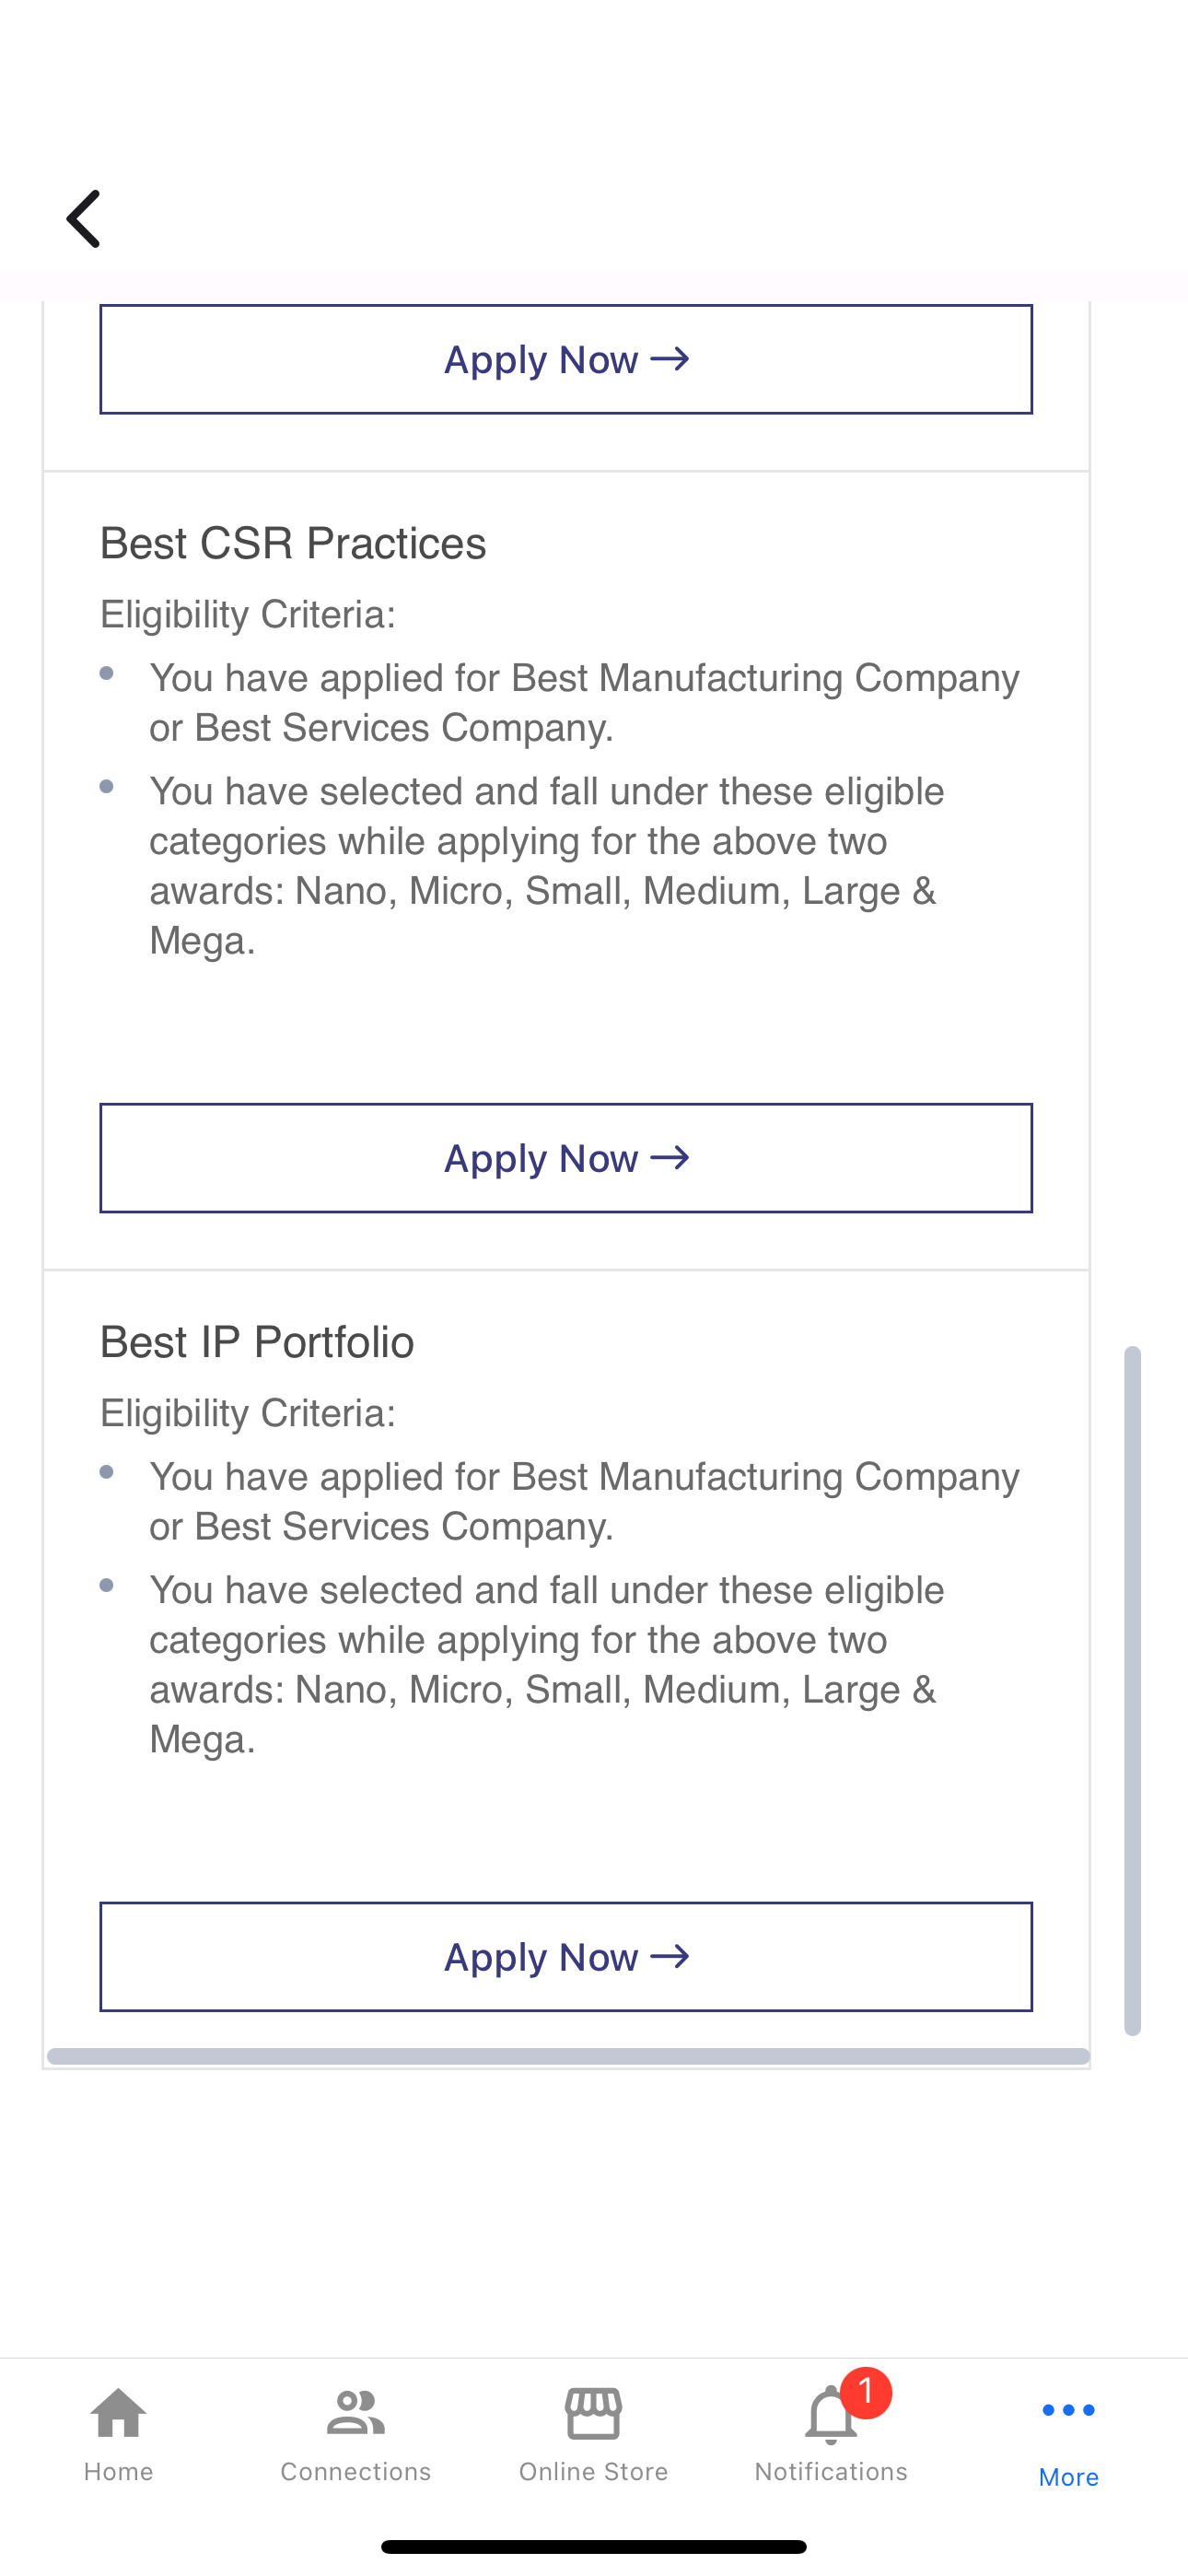This screenshot has width=1188, height=2576.
Task: Open the Notifications bell icon
Action: click(x=830, y=2415)
